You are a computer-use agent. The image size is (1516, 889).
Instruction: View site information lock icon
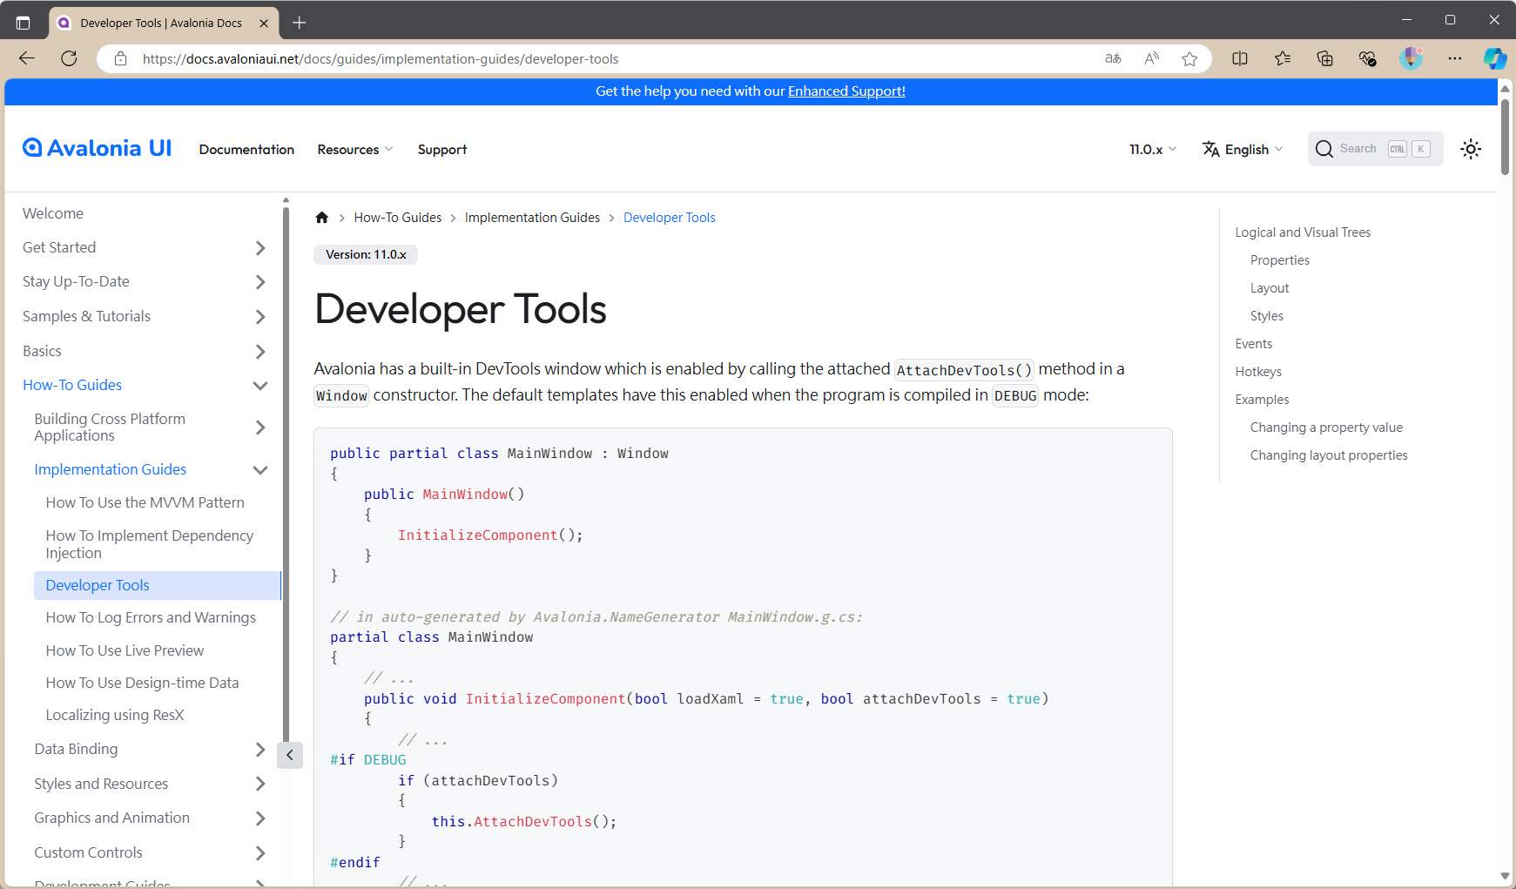pos(121,58)
